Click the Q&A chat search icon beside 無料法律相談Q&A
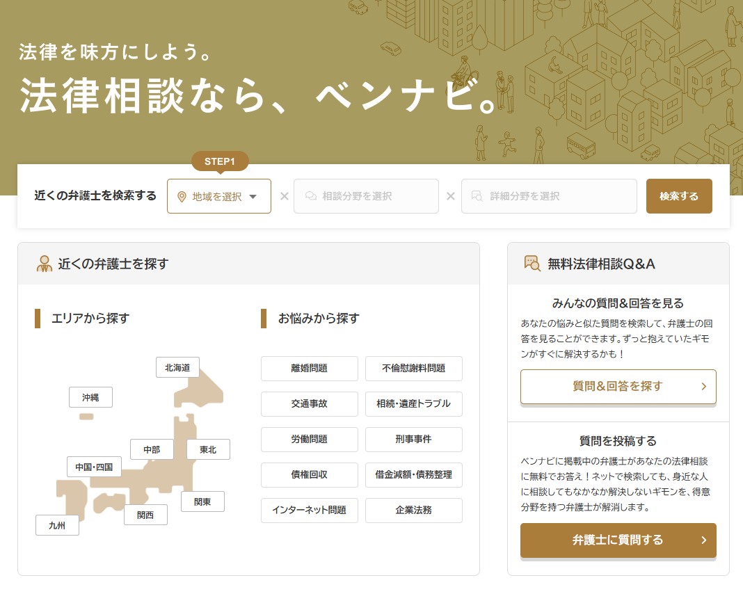 (532, 264)
